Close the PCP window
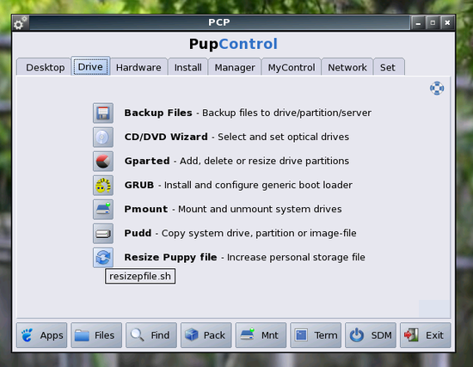The width and height of the screenshot is (473, 367). coord(447,23)
